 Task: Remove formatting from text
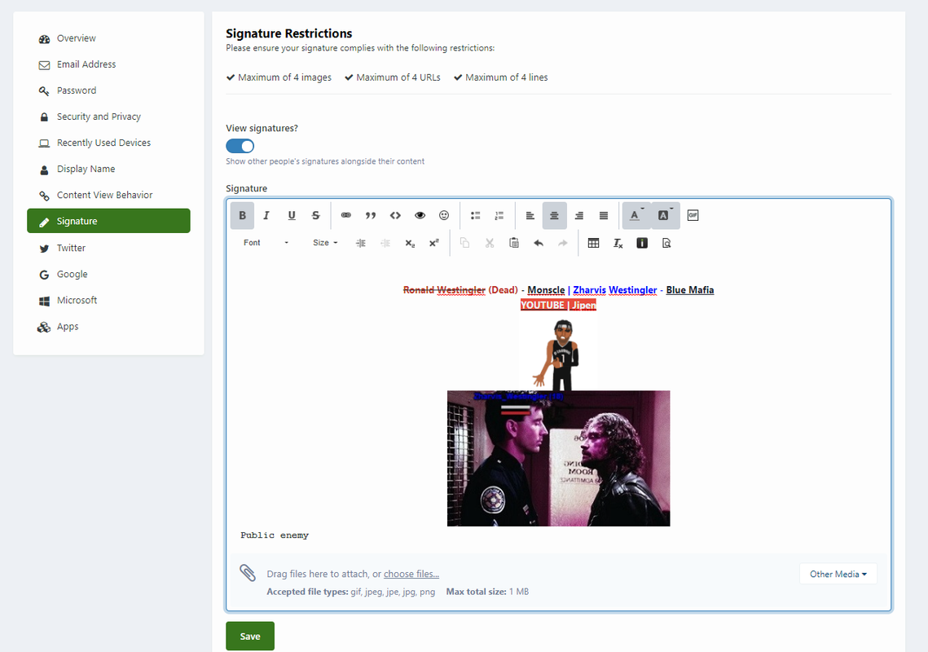point(618,243)
